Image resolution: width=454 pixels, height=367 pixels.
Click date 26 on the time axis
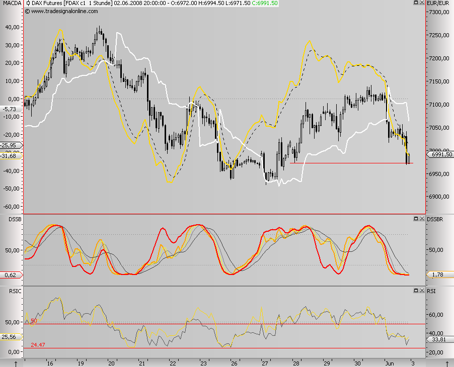[234, 363]
